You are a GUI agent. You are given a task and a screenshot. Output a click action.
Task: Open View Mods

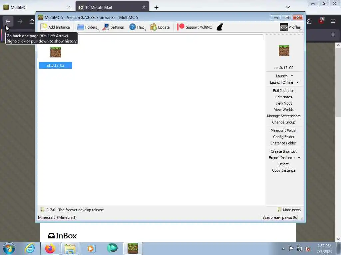pyautogui.click(x=284, y=103)
